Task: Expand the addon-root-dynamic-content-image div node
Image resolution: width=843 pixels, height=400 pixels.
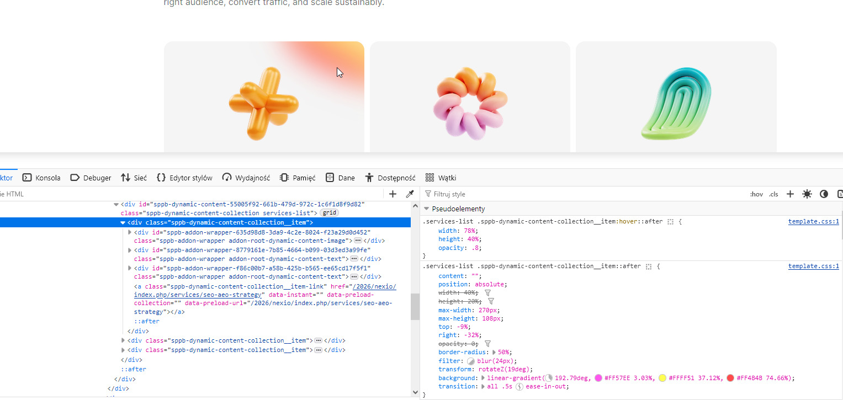Action: (130, 232)
